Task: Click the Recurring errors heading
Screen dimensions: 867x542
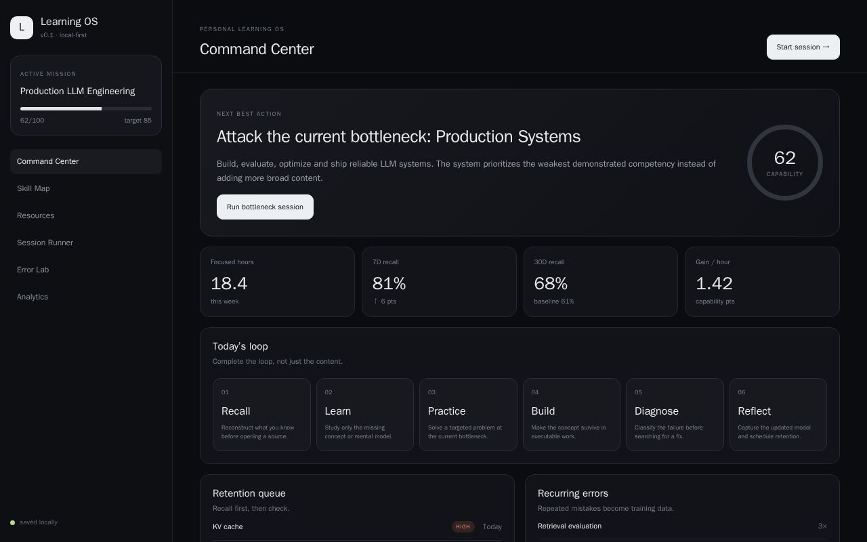Action: (573, 493)
